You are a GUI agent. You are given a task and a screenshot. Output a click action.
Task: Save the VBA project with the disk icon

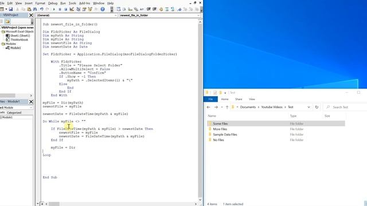point(11,9)
